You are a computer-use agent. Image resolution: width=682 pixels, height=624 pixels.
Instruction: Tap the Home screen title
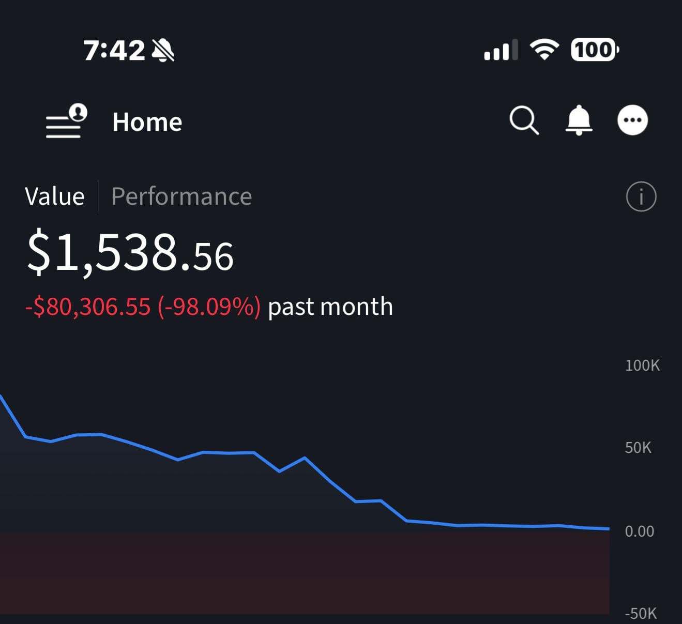pyautogui.click(x=147, y=123)
